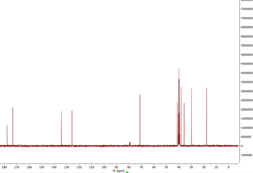The height and width of the screenshot is (173, 253).
Task: Click the intensity label "1500000"
Action: 247,118
